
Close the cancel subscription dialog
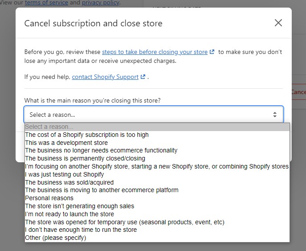point(278,23)
